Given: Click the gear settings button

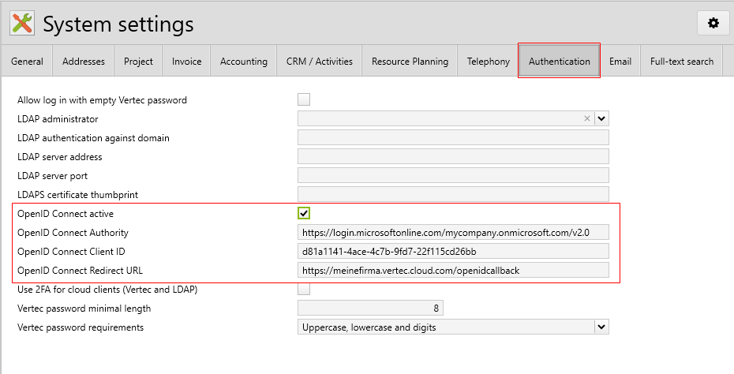Looking at the screenshot, I should tap(713, 24).
